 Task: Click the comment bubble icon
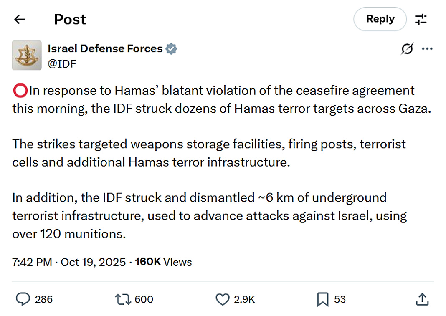click(23, 299)
